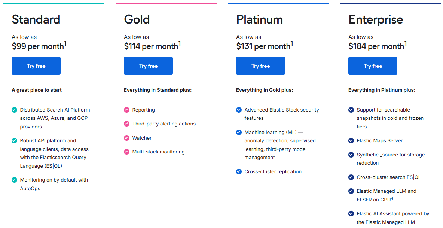Click the checkmark beside "Elastic AI Assistant" feature
Viewport: 443px width, 228px height.
(x=351, y=213)
